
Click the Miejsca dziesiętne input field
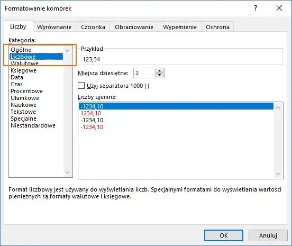tap(144, 73)
